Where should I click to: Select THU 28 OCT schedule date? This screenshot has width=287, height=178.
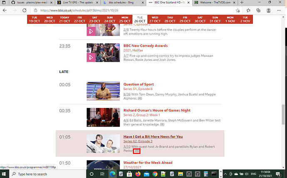(170, 19)
